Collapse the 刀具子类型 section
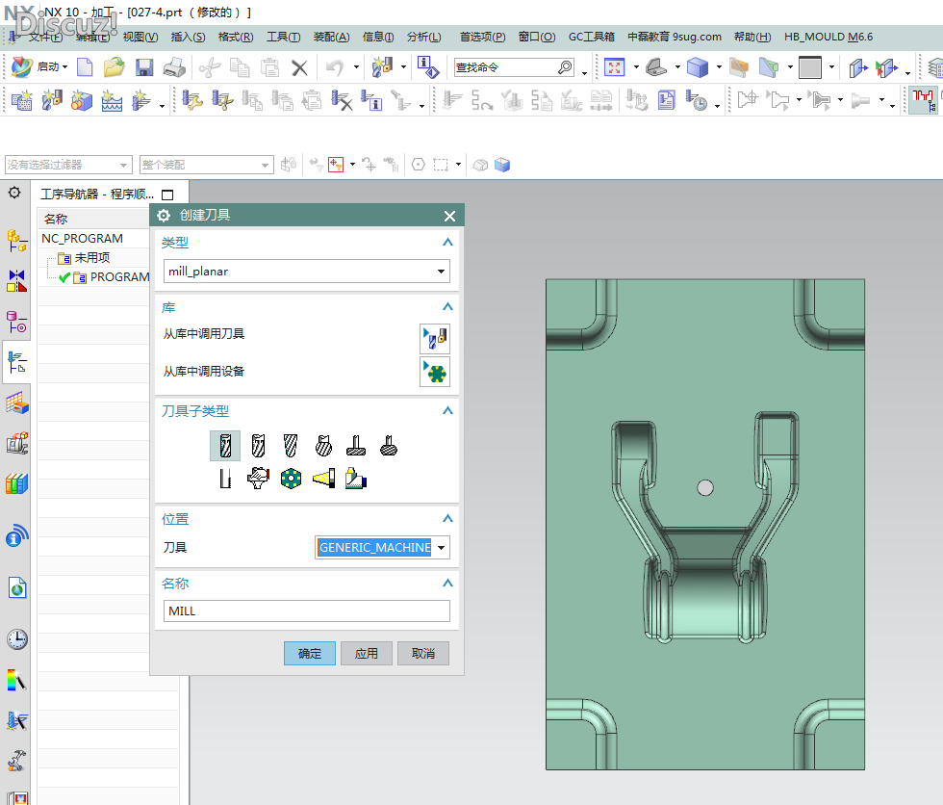The height and width of the screenshot is (805, 943). click(447, 411)
